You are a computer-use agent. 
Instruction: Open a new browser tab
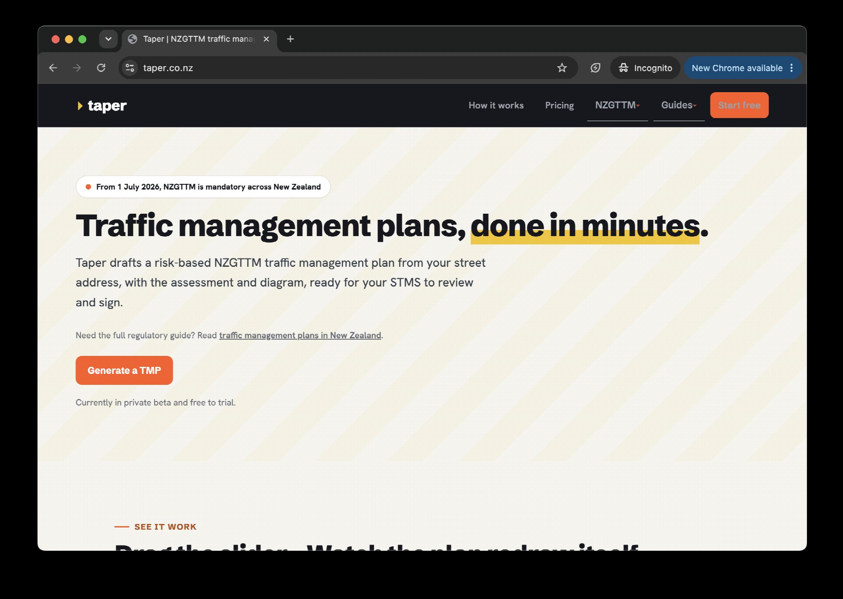[290, 39]
